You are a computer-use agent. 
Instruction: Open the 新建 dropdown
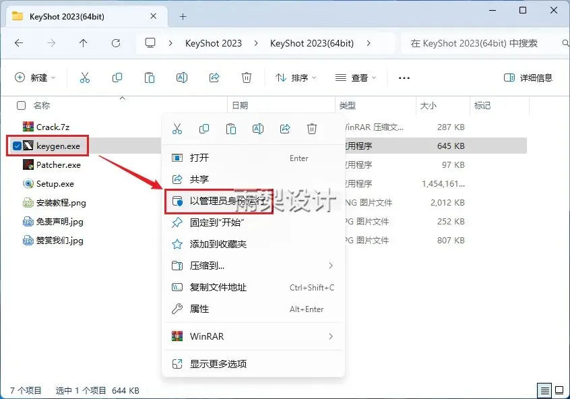35,78
